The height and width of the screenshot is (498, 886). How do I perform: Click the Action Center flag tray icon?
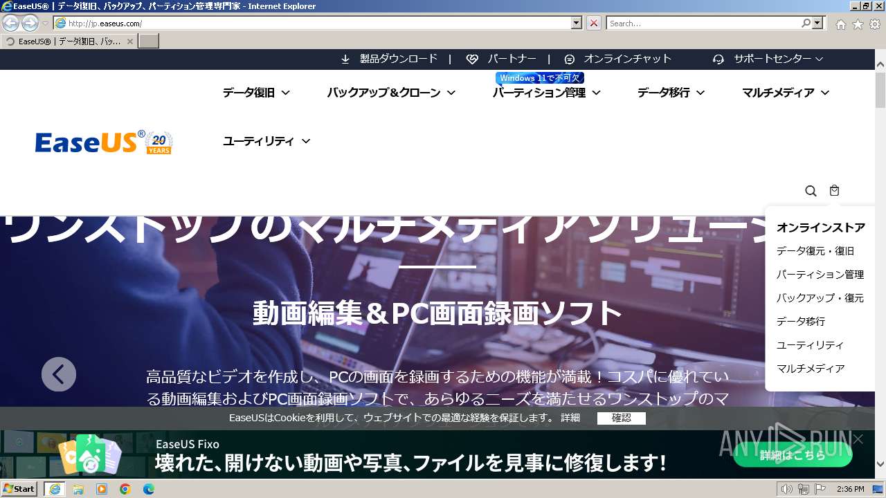coord(820,489)
